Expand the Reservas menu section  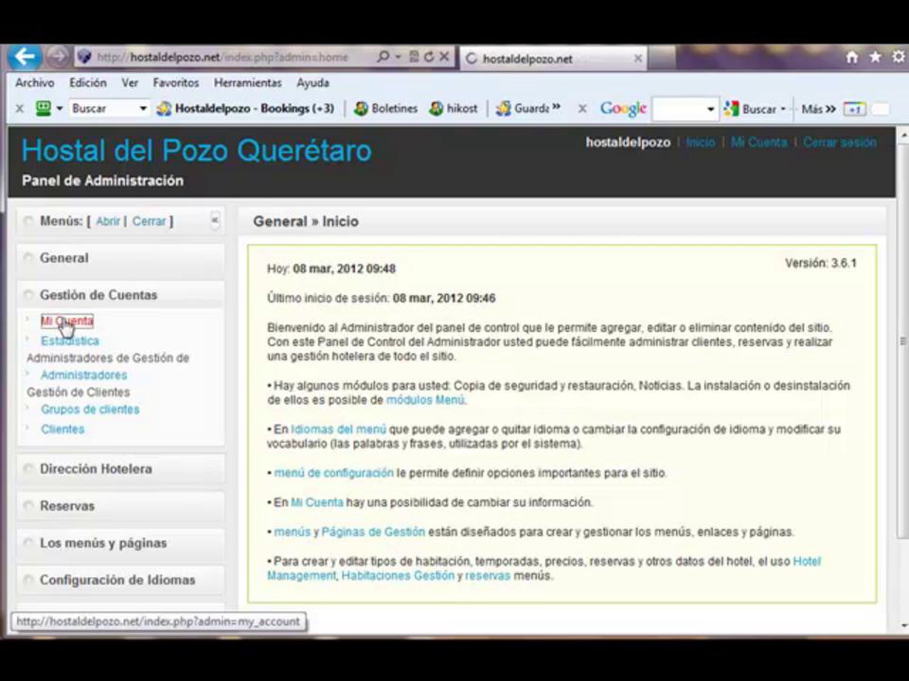click(x=67, y=506)
